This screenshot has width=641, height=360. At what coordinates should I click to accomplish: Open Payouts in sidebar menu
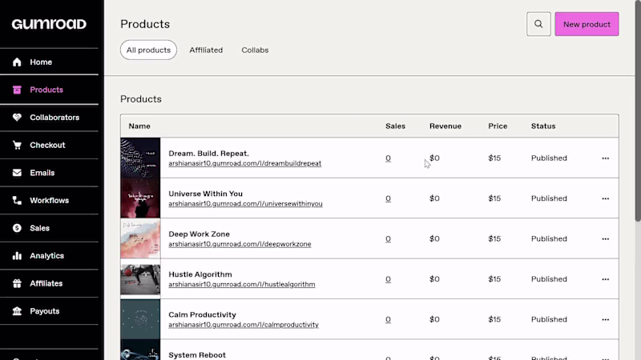point(45,311)
